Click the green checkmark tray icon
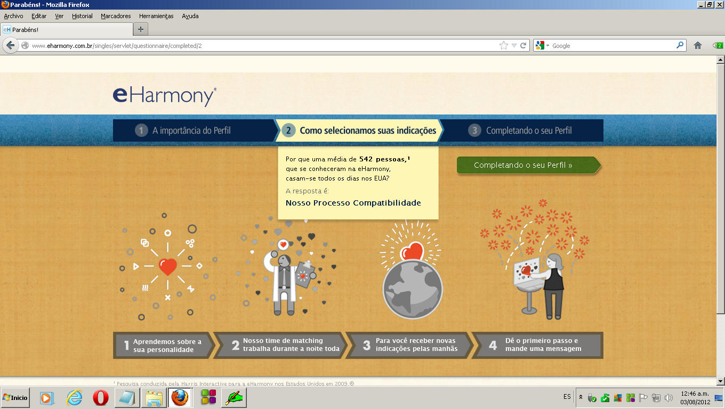Image resolution: width=725 pixels, height=409 pixels. 605,398
